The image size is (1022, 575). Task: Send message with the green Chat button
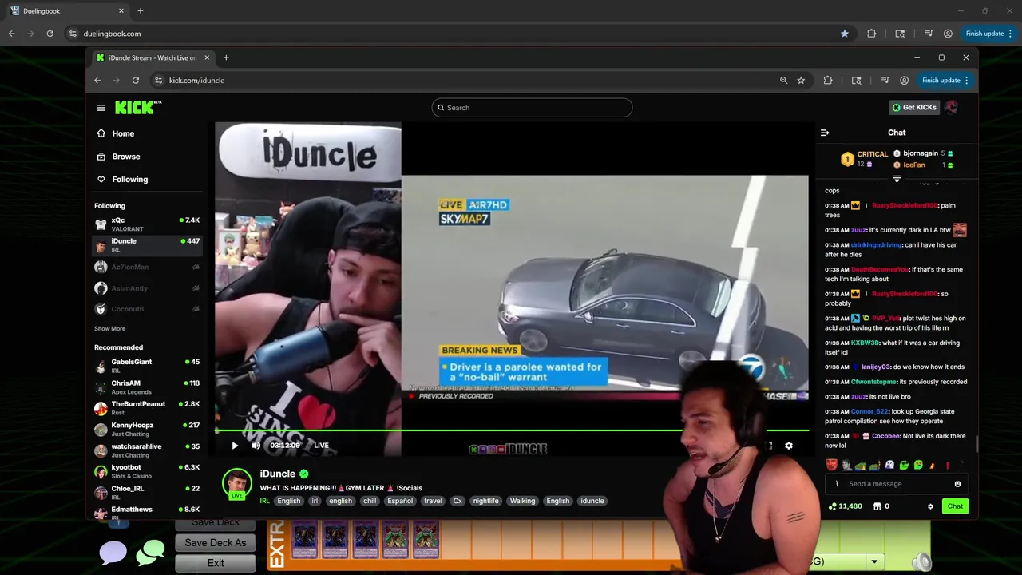(955, 506)
